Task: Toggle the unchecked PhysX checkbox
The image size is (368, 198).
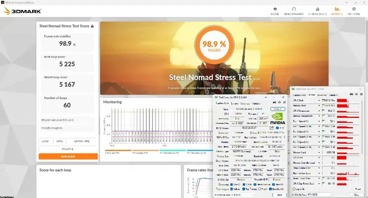Action: 259,189
